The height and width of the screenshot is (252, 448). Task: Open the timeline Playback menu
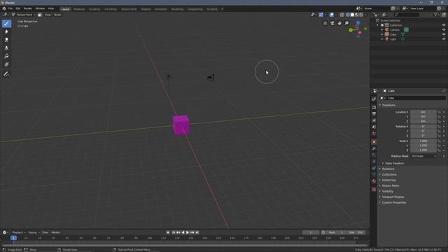[x=19, y=232]
